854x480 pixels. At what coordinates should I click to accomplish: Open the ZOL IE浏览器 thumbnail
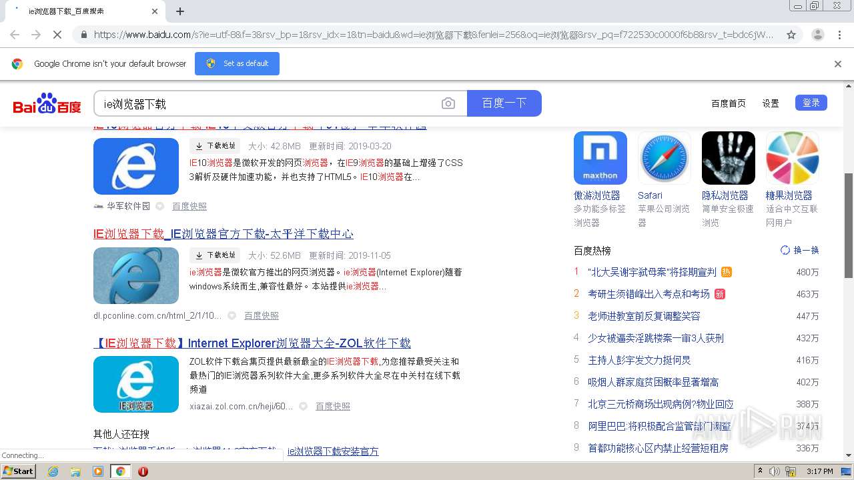[x=136, y=385]
